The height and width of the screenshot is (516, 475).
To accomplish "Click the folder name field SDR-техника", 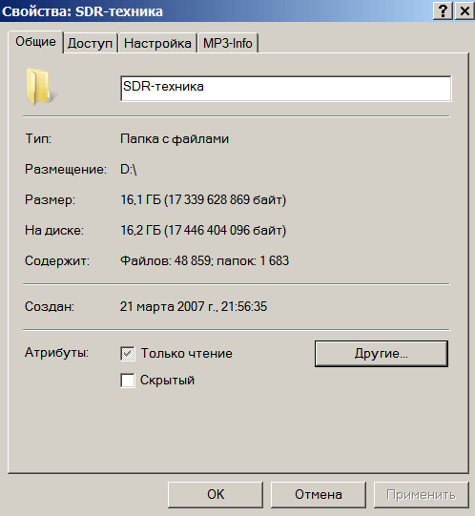I will (x=286, y=89).
